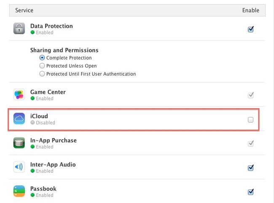
Task: Click the greyed In-App Purchase checkbox
Action: pyautogui.click(x=250, y=143)
